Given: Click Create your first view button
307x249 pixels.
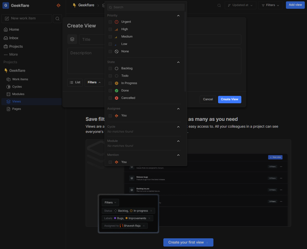Looking at the screenshot, I should 188,242.
